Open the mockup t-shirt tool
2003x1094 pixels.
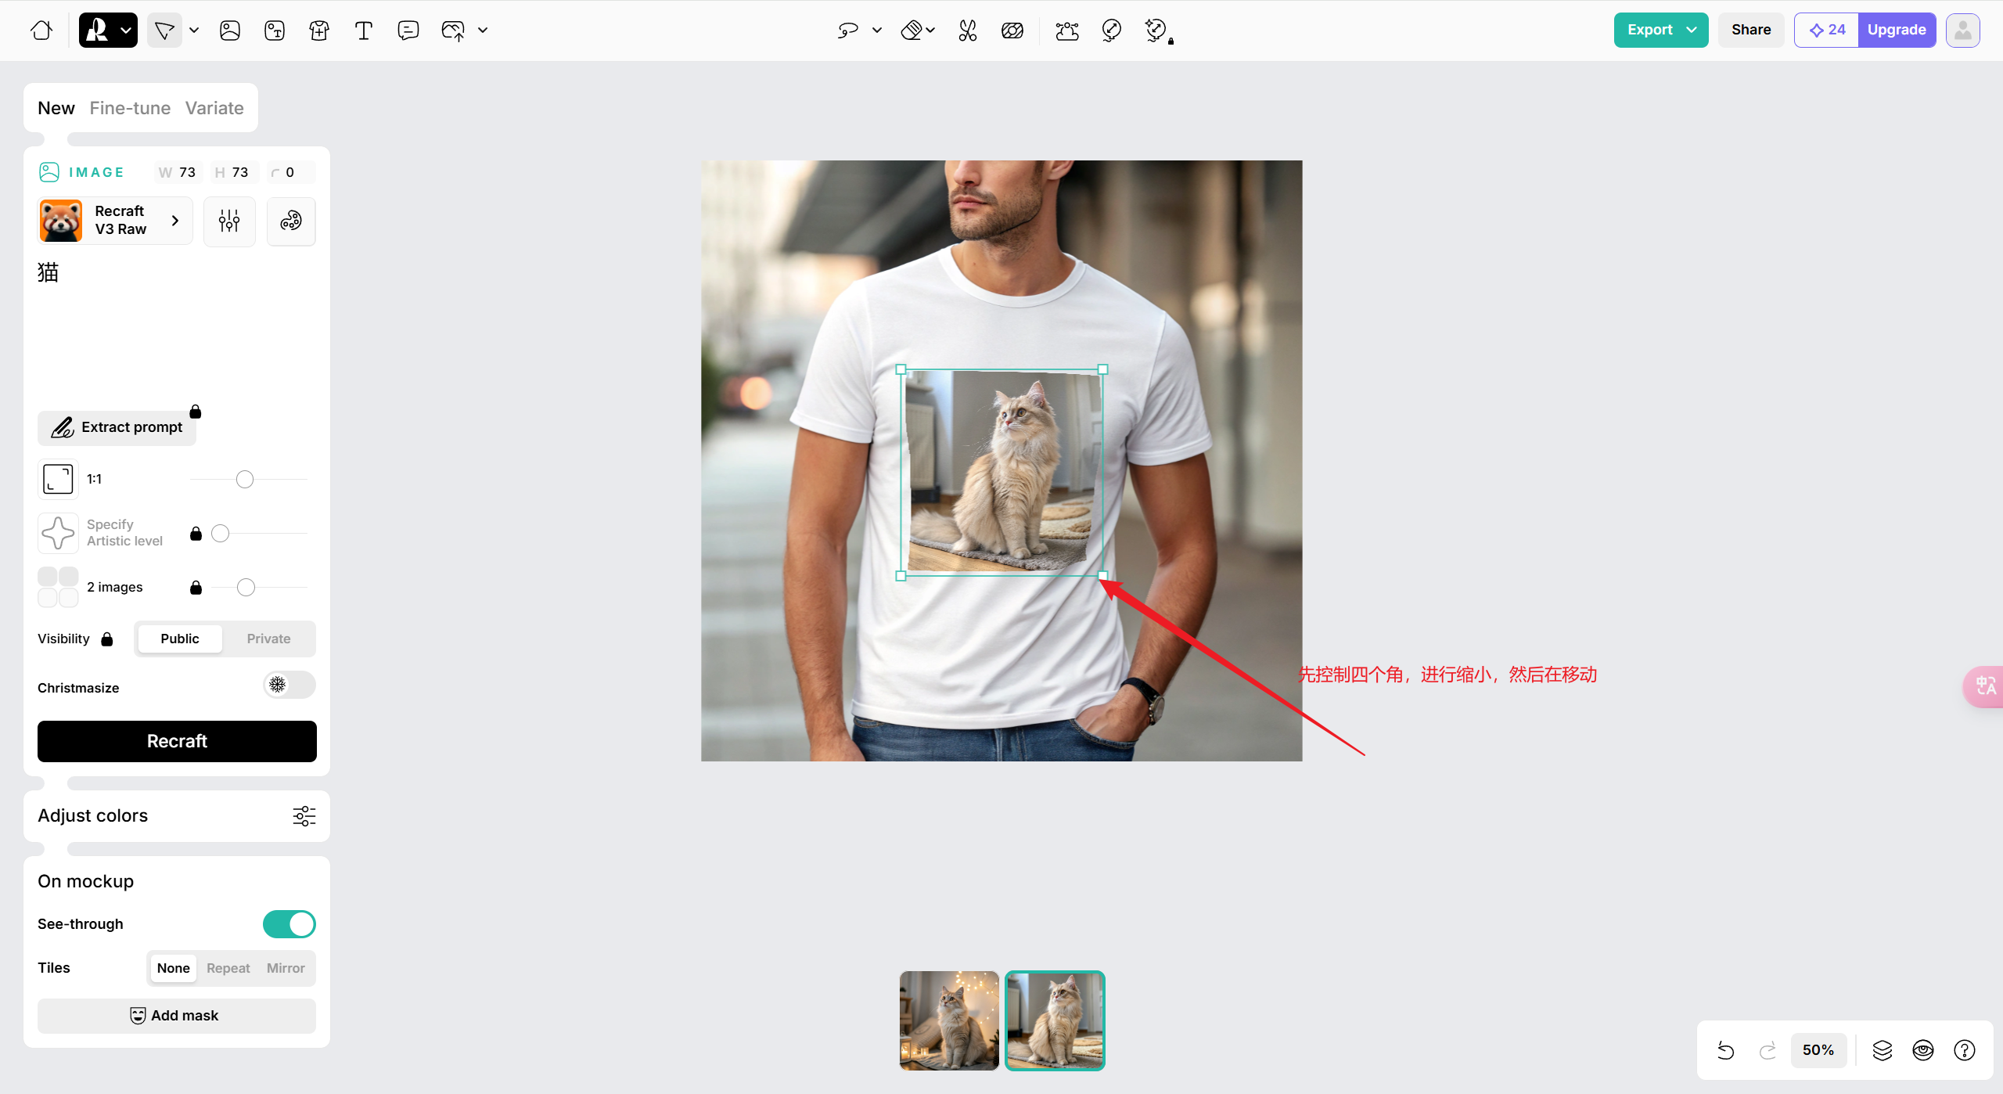318,30
